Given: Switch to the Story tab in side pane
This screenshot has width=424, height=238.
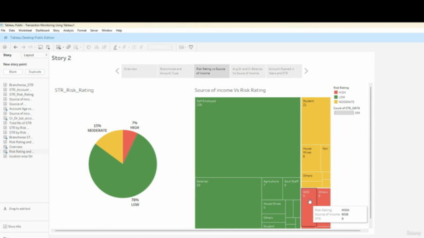Looking at the screenshot, I should 7,55.
